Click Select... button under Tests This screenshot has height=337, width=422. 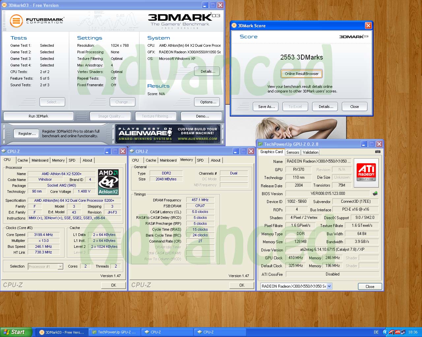(x=53, y=102)
